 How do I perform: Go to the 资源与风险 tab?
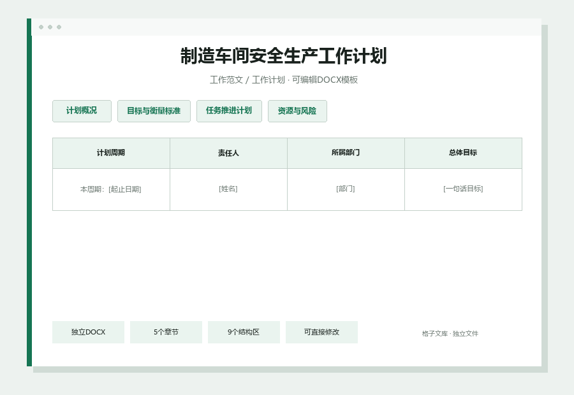297,111
